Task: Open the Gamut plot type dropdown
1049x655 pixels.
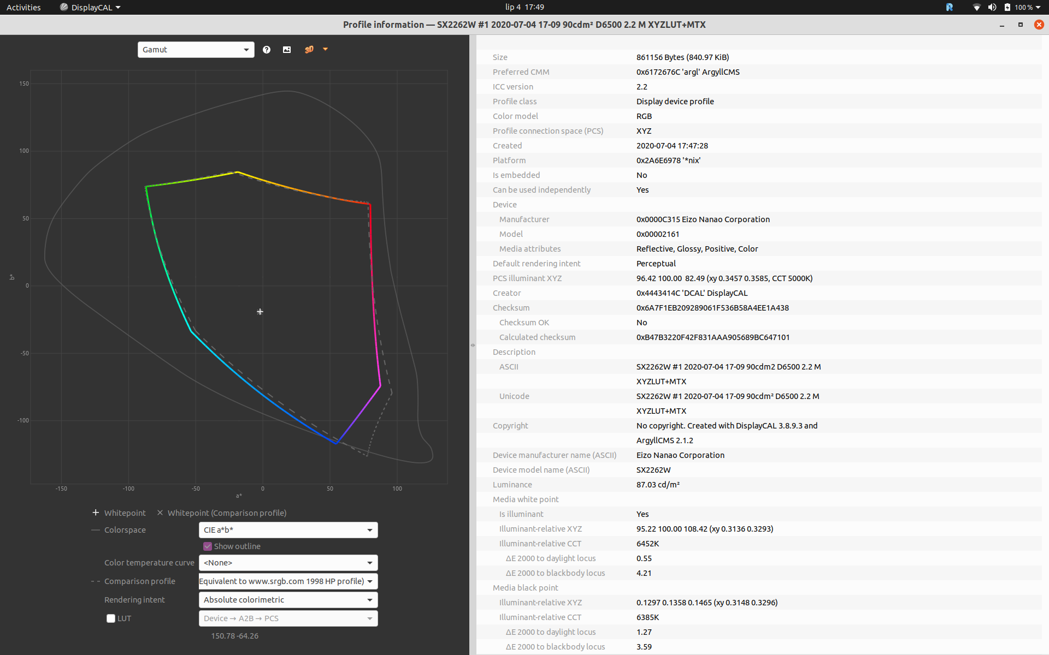Action: (x=196, y=50)
